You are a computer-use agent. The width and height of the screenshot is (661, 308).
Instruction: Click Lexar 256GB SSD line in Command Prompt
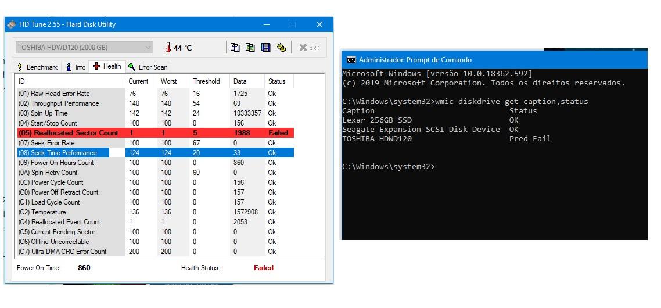point(377,120)
